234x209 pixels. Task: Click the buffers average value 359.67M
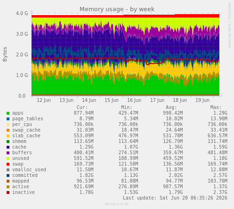(x=173, y=153)
